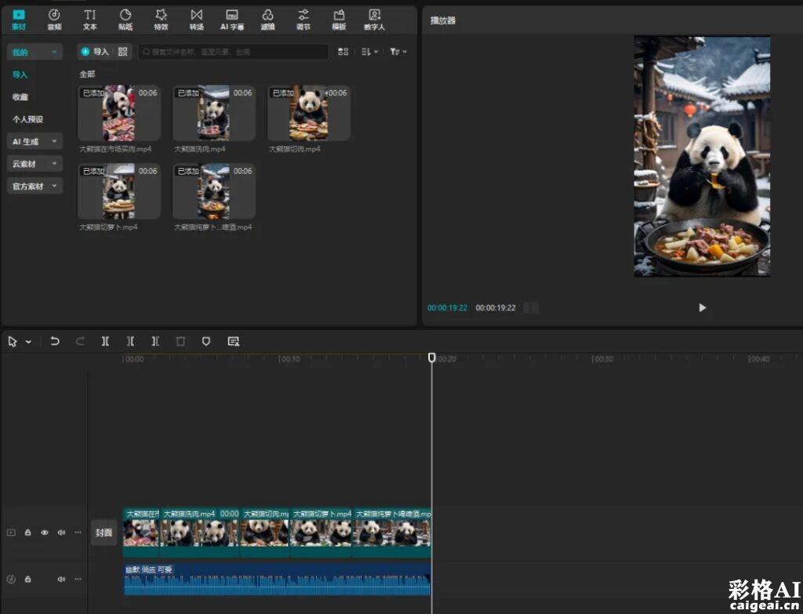Toggle video track visibility eye icon
This screenshot has width=803, height=614.
click(x=45, y=532)
